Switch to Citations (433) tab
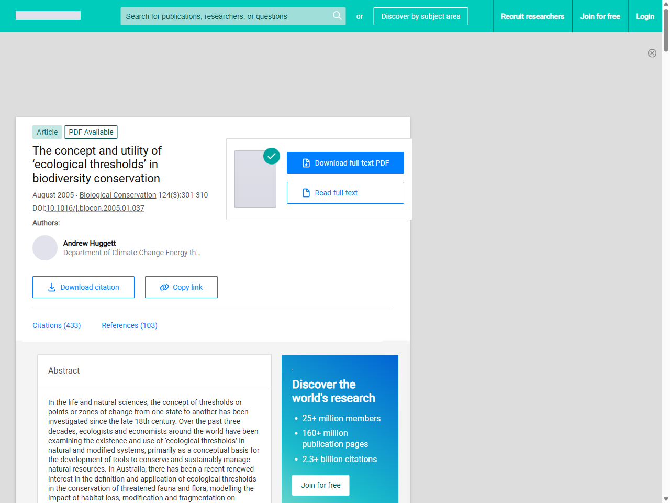The image size is (670, 503). tap(57, 325)
